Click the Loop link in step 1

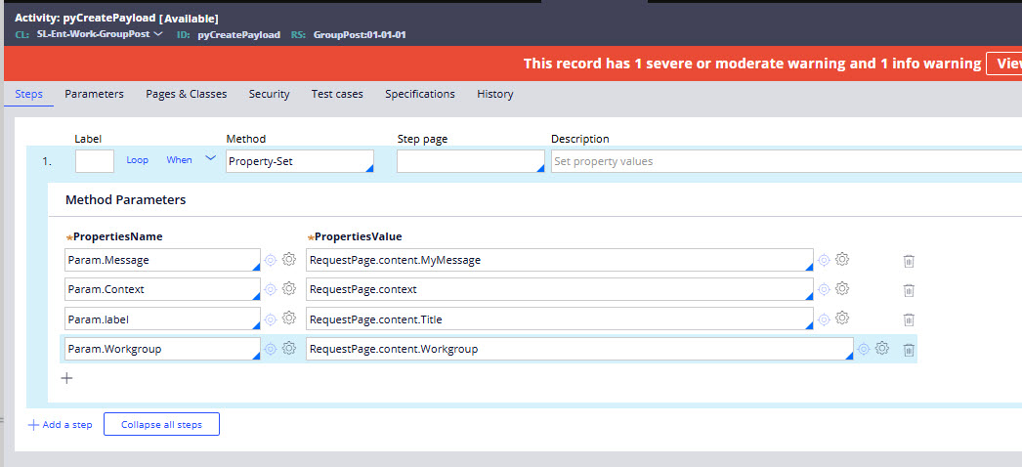138,159
